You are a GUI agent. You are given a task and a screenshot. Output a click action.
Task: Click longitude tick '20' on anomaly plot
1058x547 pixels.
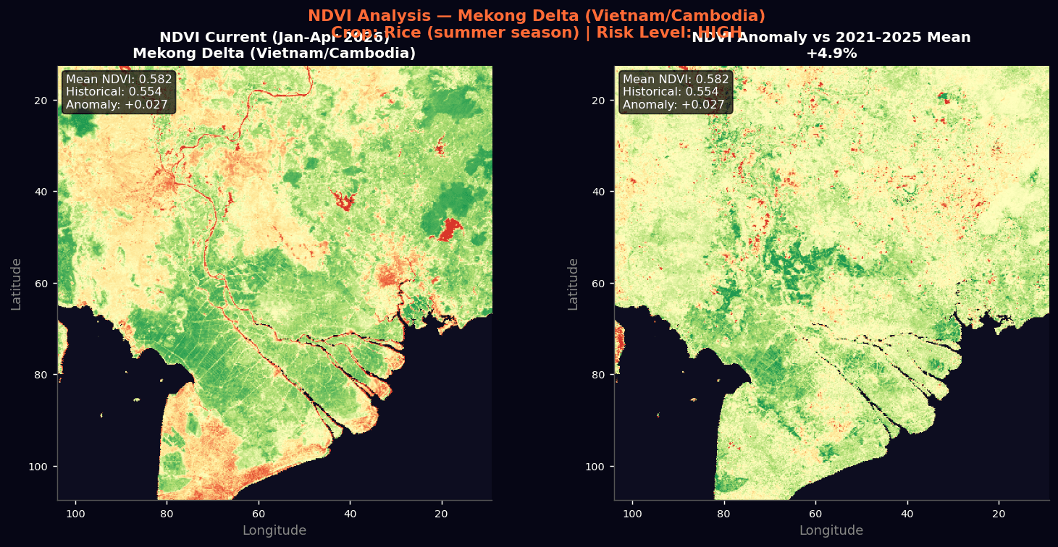[x=998, y=514]
